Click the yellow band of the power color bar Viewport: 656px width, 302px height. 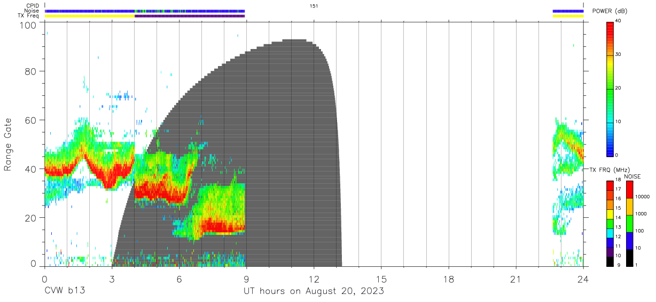610,63
